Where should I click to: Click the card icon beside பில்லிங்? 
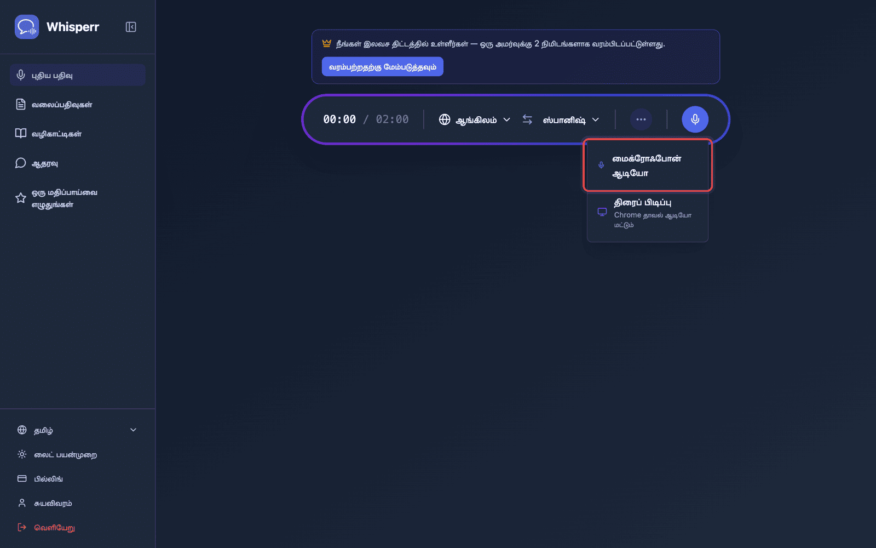(x=22, y=478)
